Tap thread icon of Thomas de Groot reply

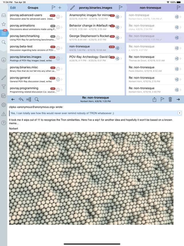(177, 58)
